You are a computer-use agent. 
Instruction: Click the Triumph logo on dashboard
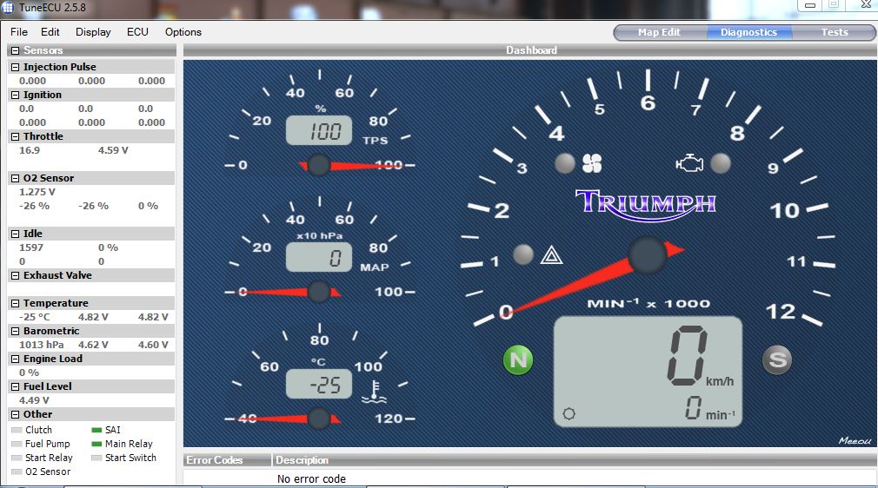(x=646, y=203)
